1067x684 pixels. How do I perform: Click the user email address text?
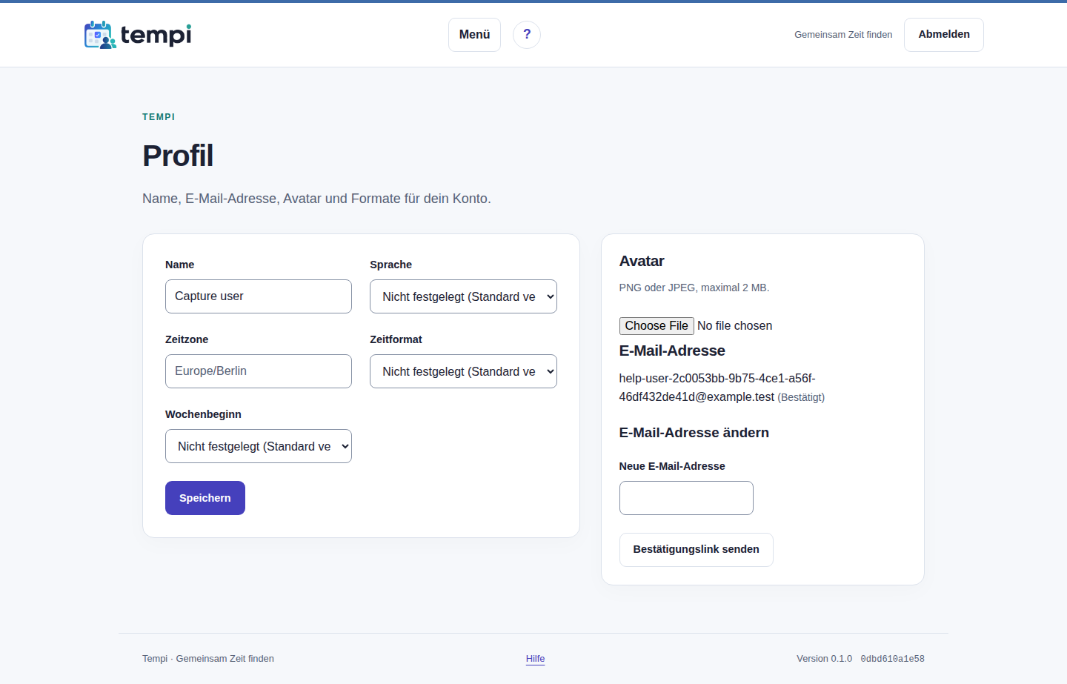click(717, 388)
